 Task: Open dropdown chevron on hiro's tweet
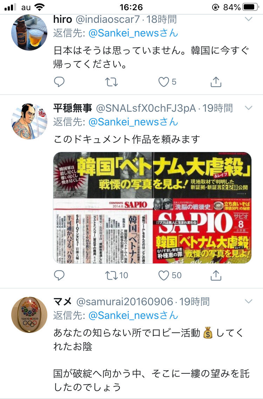tap(249, 19)
